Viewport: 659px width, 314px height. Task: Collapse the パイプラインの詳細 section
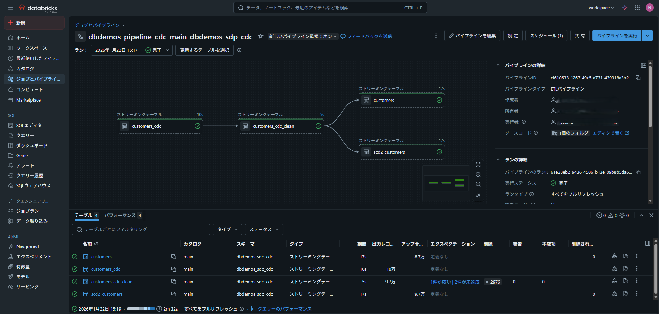(x=498, y=65)
